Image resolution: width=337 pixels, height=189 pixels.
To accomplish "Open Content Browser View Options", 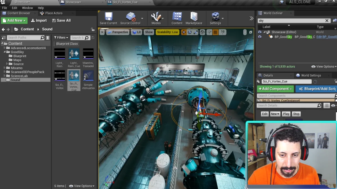I will pyautogui.click(x=82, y=186).
